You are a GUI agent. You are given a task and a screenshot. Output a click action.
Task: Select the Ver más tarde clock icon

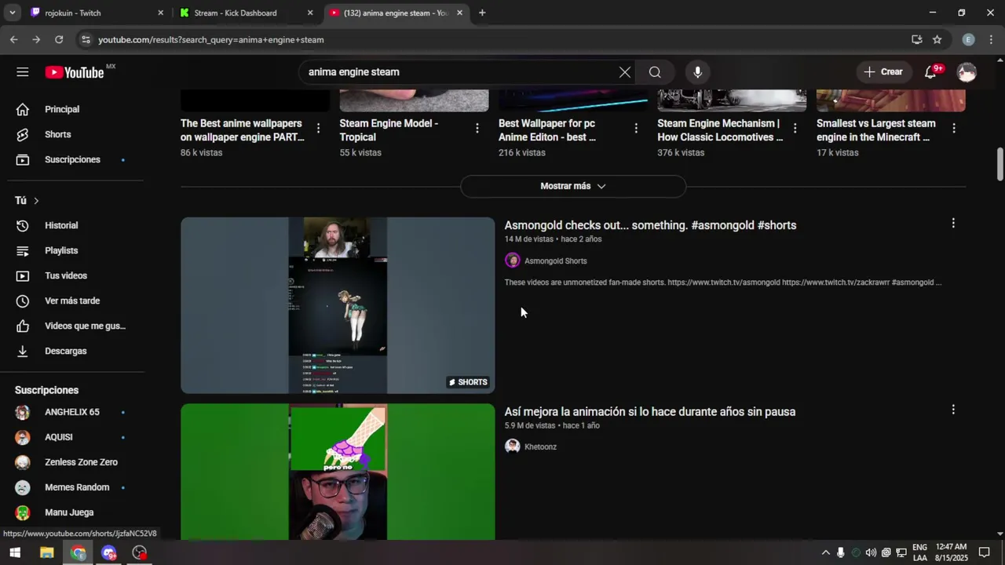tap(23, 301)
